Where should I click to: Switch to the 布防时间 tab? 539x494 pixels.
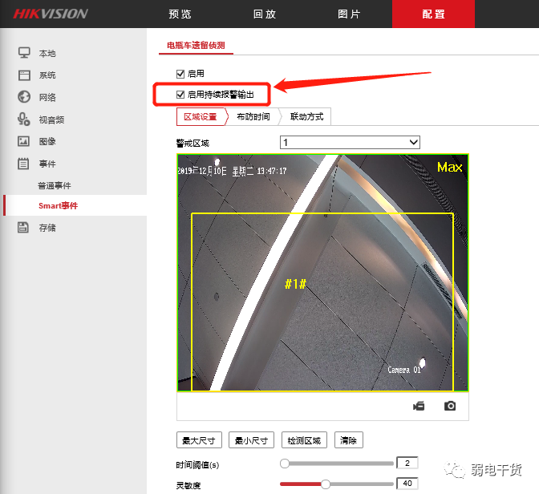tap(253, 117)
